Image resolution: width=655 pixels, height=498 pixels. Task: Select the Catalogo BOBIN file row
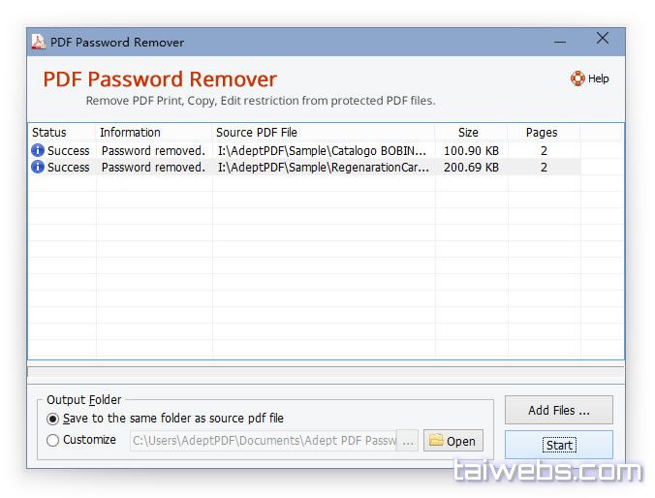323,150
